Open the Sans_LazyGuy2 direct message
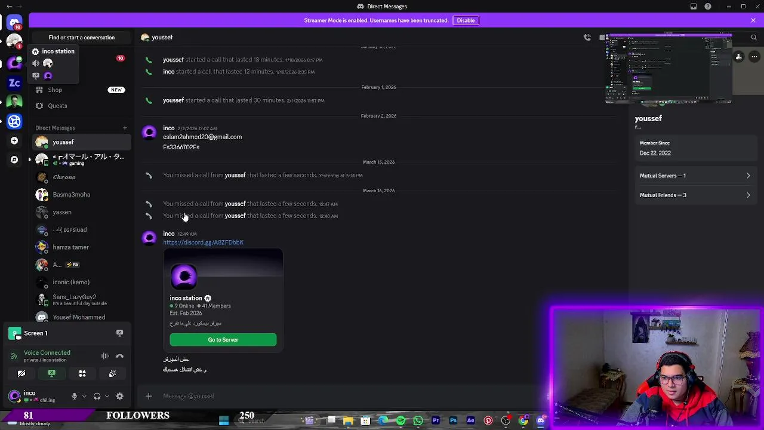Screen dimensions: 764x430 [x=82, y=299]
